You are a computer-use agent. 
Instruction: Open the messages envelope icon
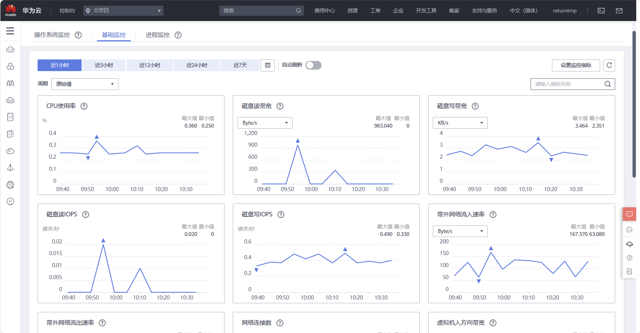point(619,11)
